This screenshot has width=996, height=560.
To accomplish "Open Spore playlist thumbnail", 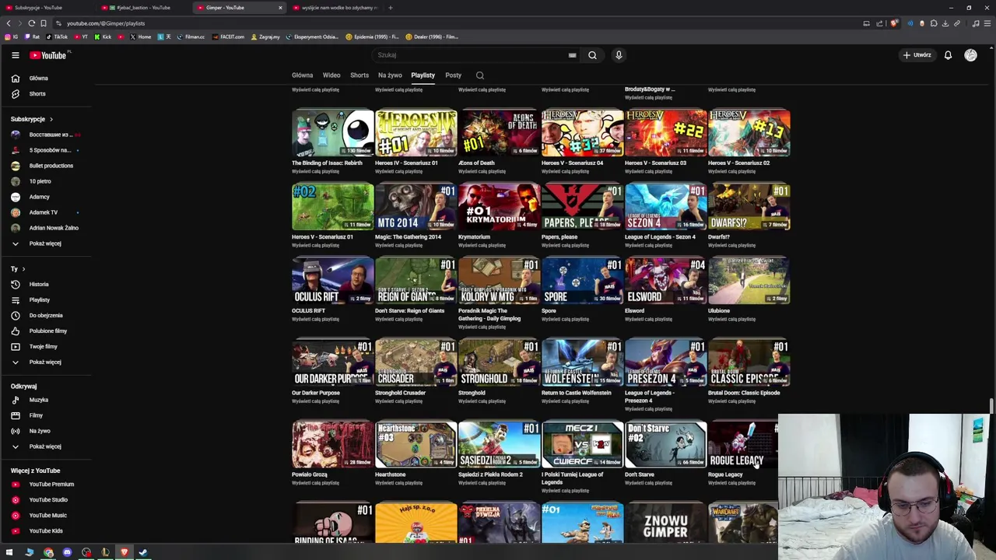I will pos(582,281).
